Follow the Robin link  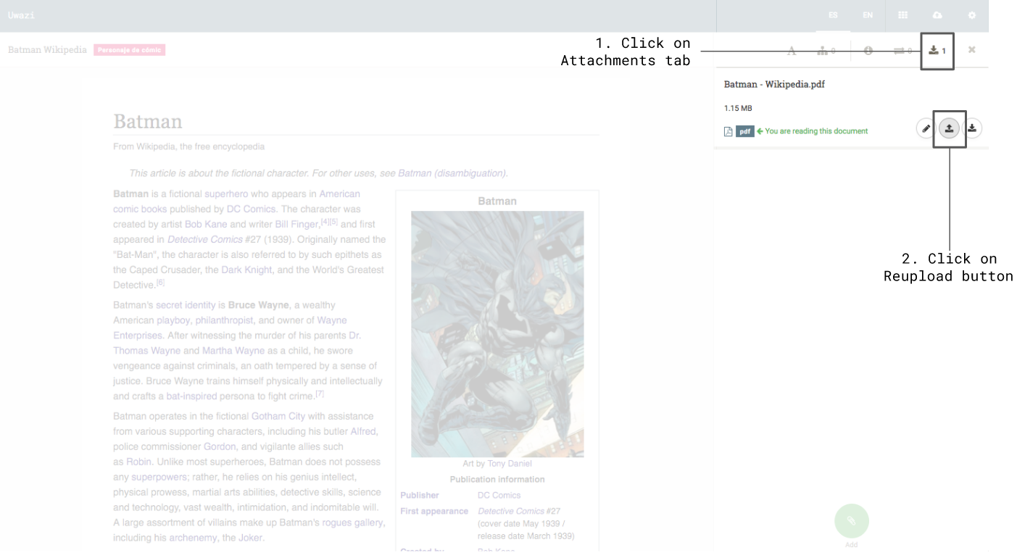[x=138, y=462]
